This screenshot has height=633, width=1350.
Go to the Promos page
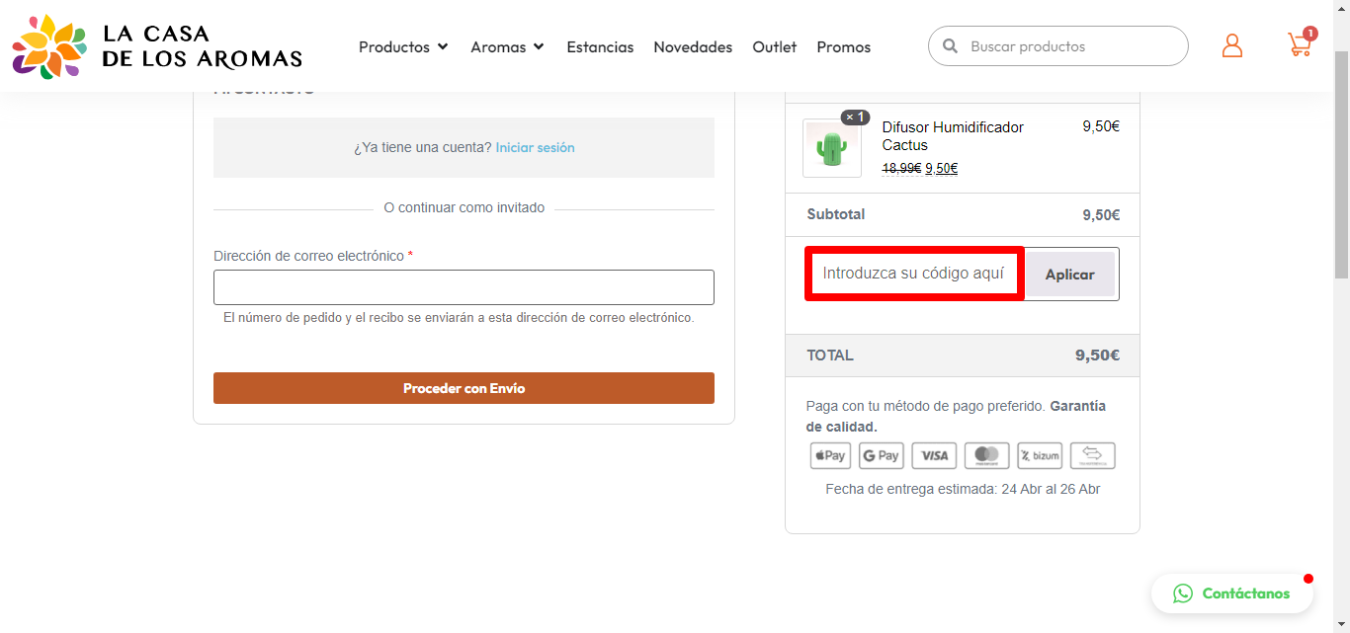coord(844,46)
